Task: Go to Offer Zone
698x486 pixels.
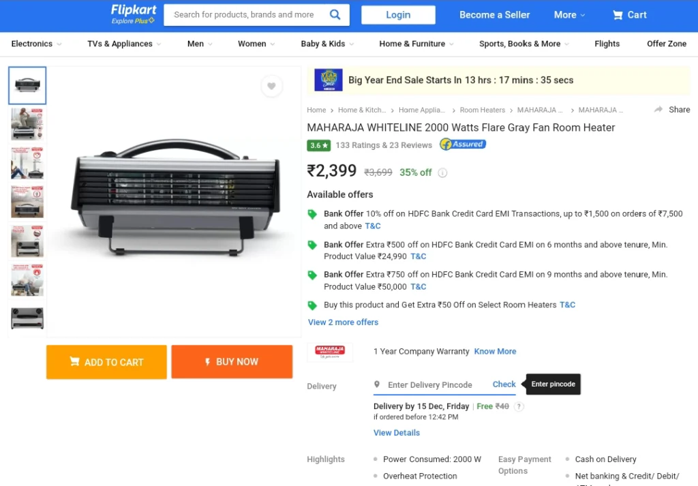Action: click(x=667, y=44)
